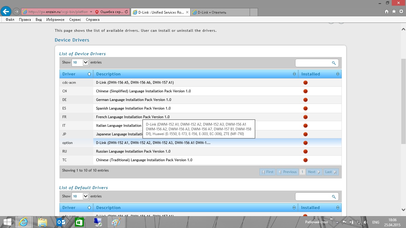This screenshot has width=406, height=228.
Task: Click the red Installed indicator for option driver
Action: [305, 143]
